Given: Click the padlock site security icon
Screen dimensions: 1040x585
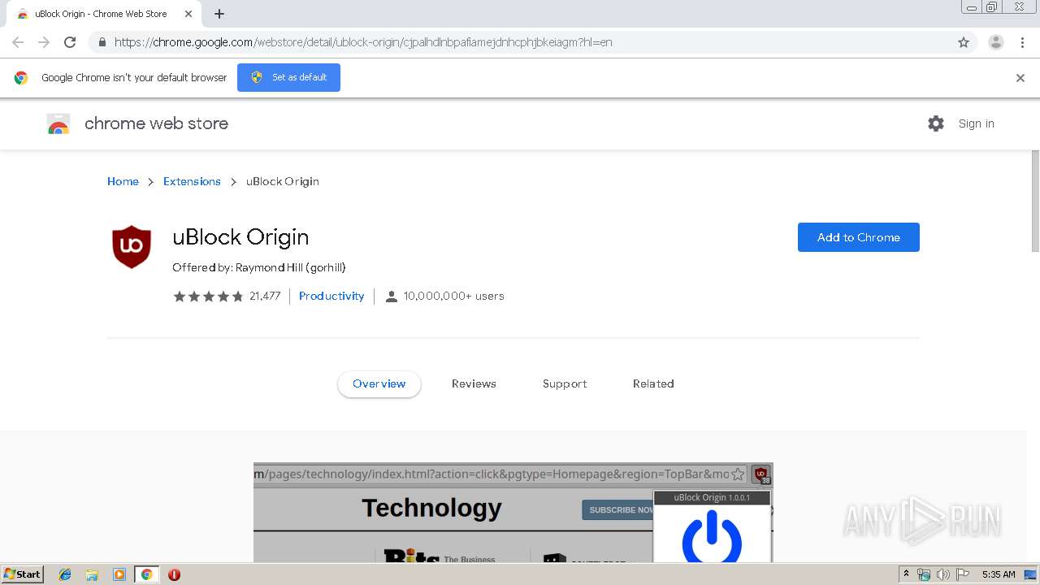Looking at the screenshot, I should [x=102, y=42].
